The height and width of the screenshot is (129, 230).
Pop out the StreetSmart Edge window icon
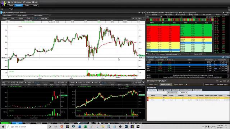pyautogui.click(x=217, y=81)
